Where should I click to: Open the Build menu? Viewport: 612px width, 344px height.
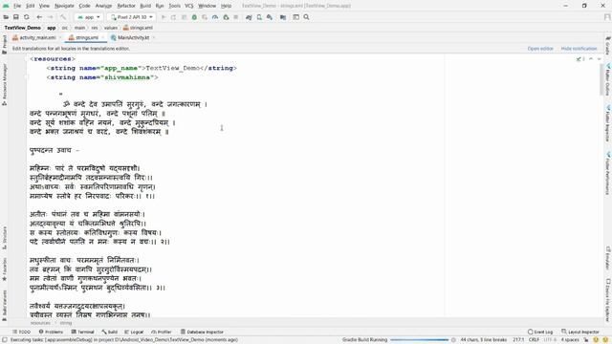(145, 6)
